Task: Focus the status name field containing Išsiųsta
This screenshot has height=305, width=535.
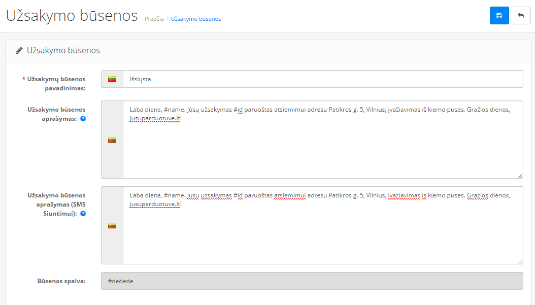Action: pyautogui.click(x=323, y=79)
